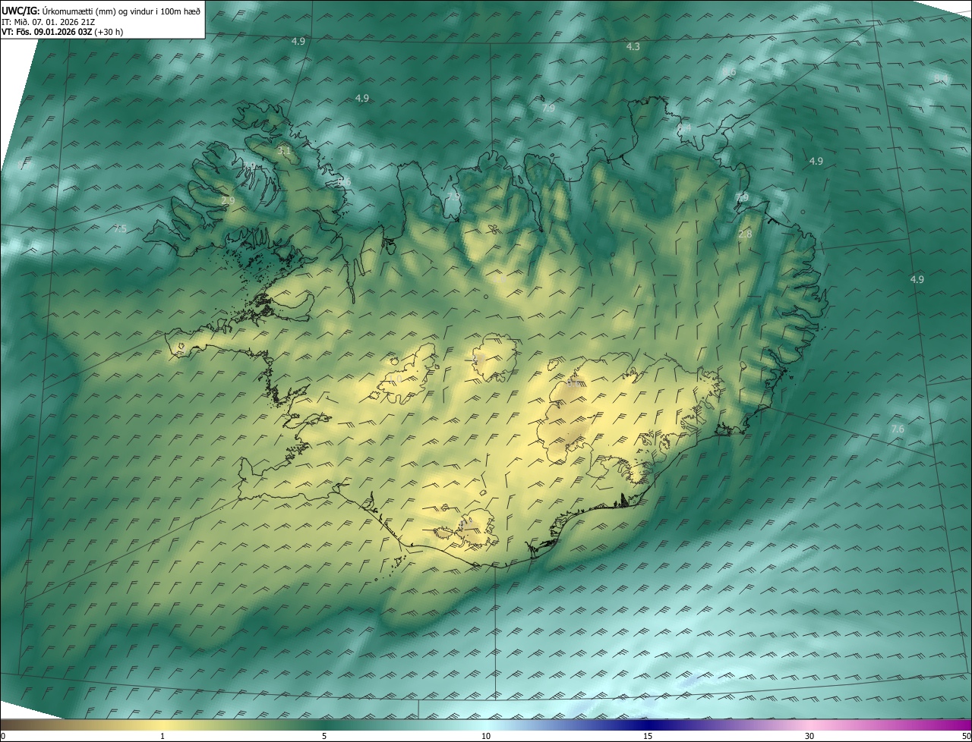The image size is (972, 742).
Task: Click the '7.6' value label
Action: (898, 429)
